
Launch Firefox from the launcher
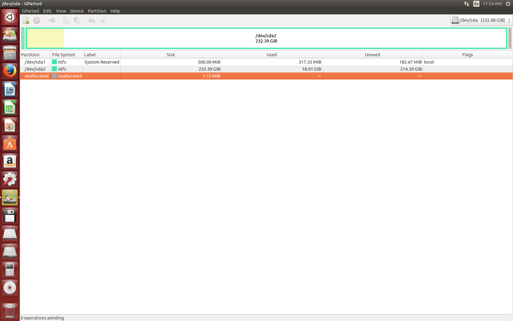click(x=10, y=71)
